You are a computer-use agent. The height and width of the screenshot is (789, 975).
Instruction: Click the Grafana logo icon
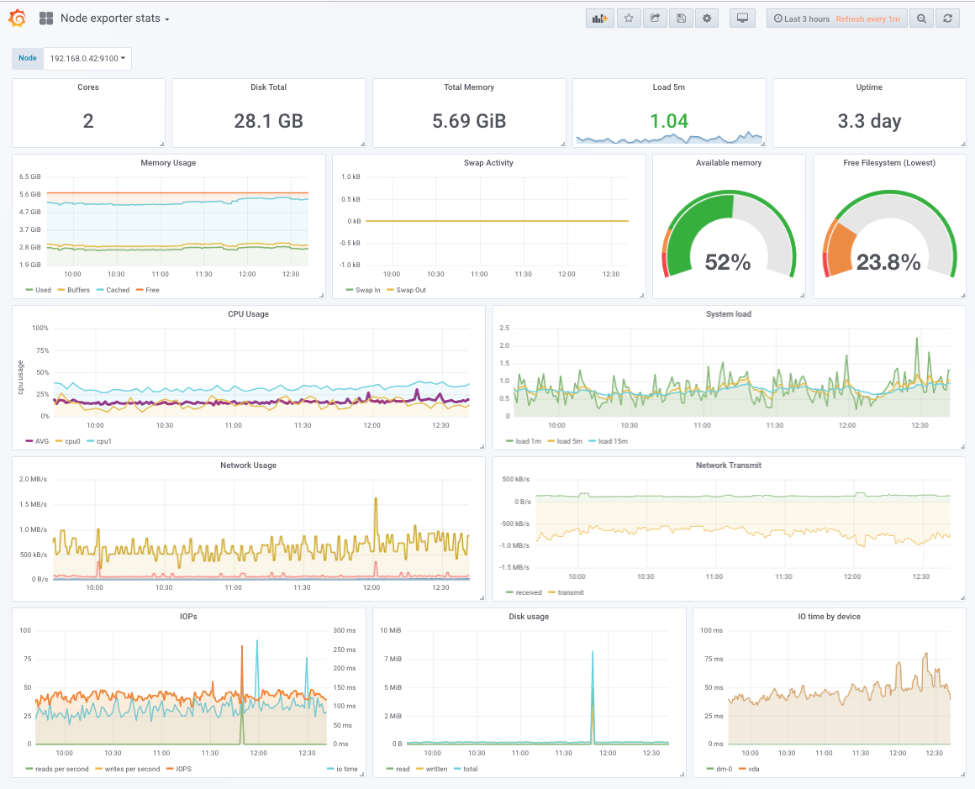pyautogui.click(x=18, y=18)
